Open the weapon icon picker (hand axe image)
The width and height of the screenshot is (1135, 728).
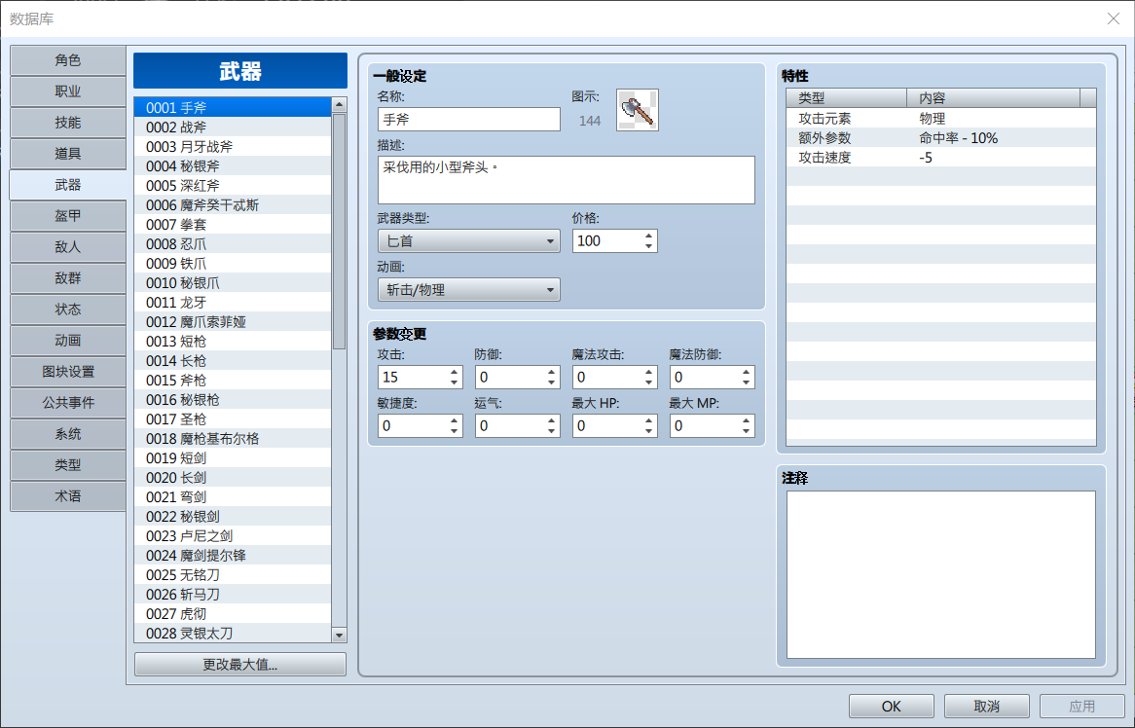637,110
